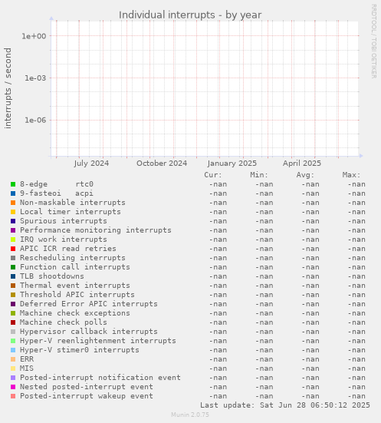Screen dimensions: 381x423
Task: Click the magenta Nested posted-interrupt event swatch
Action: tap(13, 387)
